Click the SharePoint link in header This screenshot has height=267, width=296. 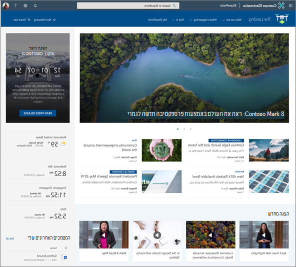[228, 5]
